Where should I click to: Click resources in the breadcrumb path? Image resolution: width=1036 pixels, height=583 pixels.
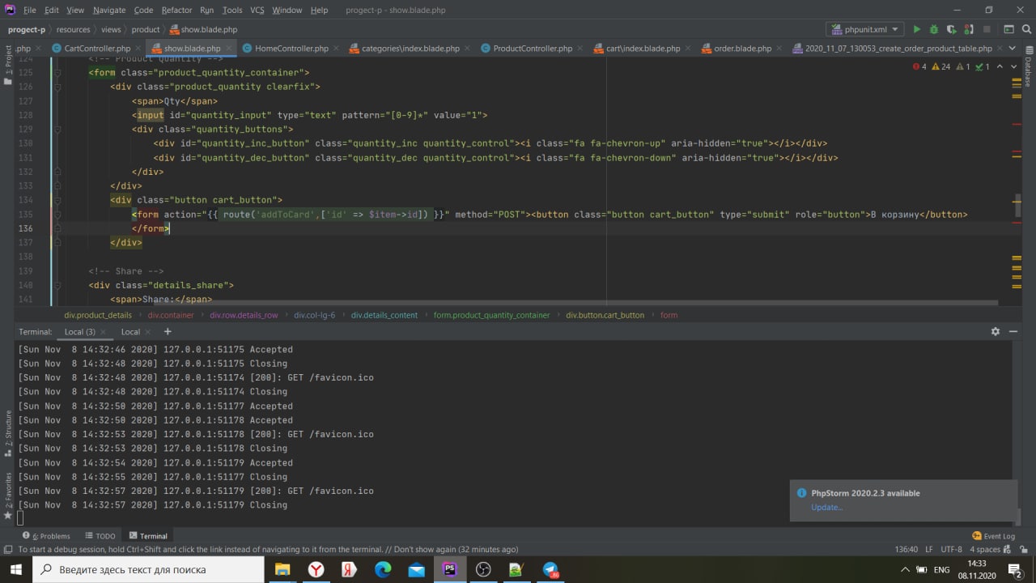[x=73, y=29]
